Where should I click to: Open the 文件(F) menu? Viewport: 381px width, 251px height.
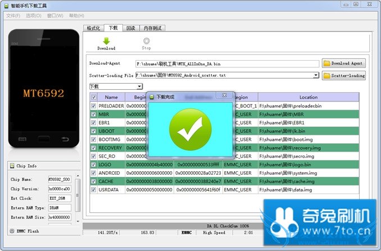coord(13,16)
